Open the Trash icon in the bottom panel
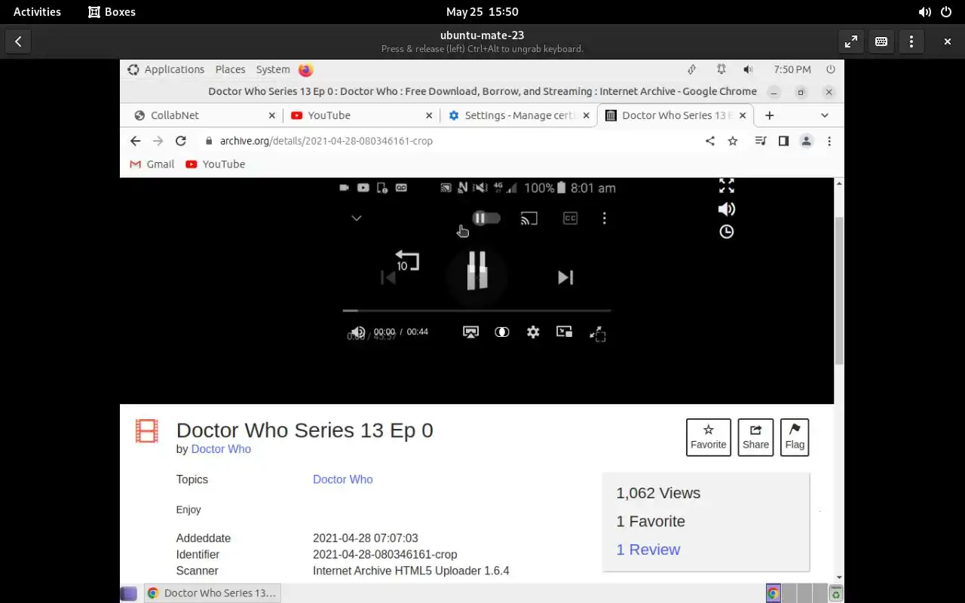Screen dimensions: 965x603 (835, 593)
